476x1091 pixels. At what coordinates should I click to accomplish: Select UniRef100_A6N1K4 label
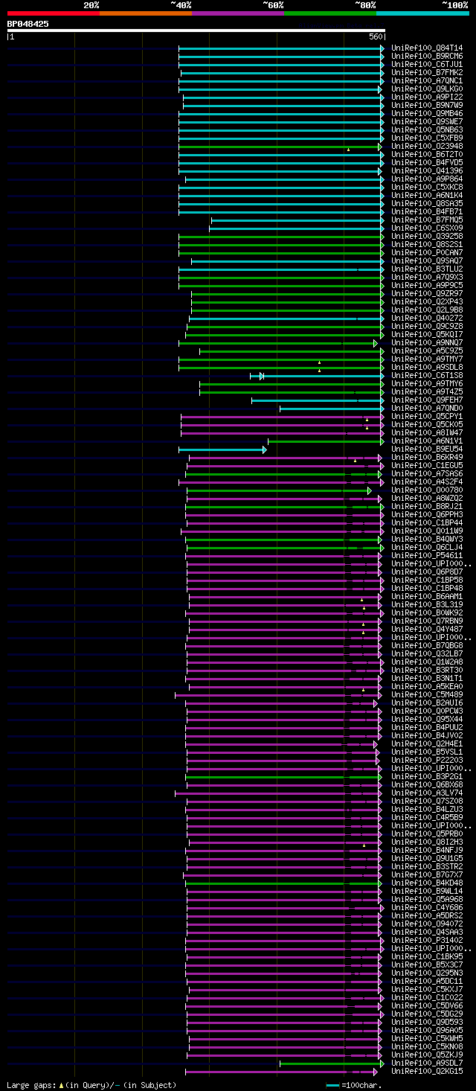tap(427, 195)
